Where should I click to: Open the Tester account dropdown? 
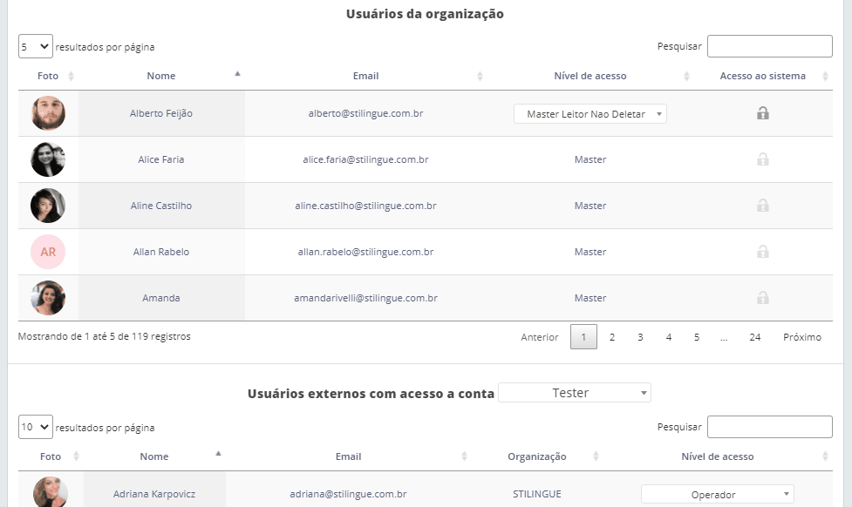point(574,393)
